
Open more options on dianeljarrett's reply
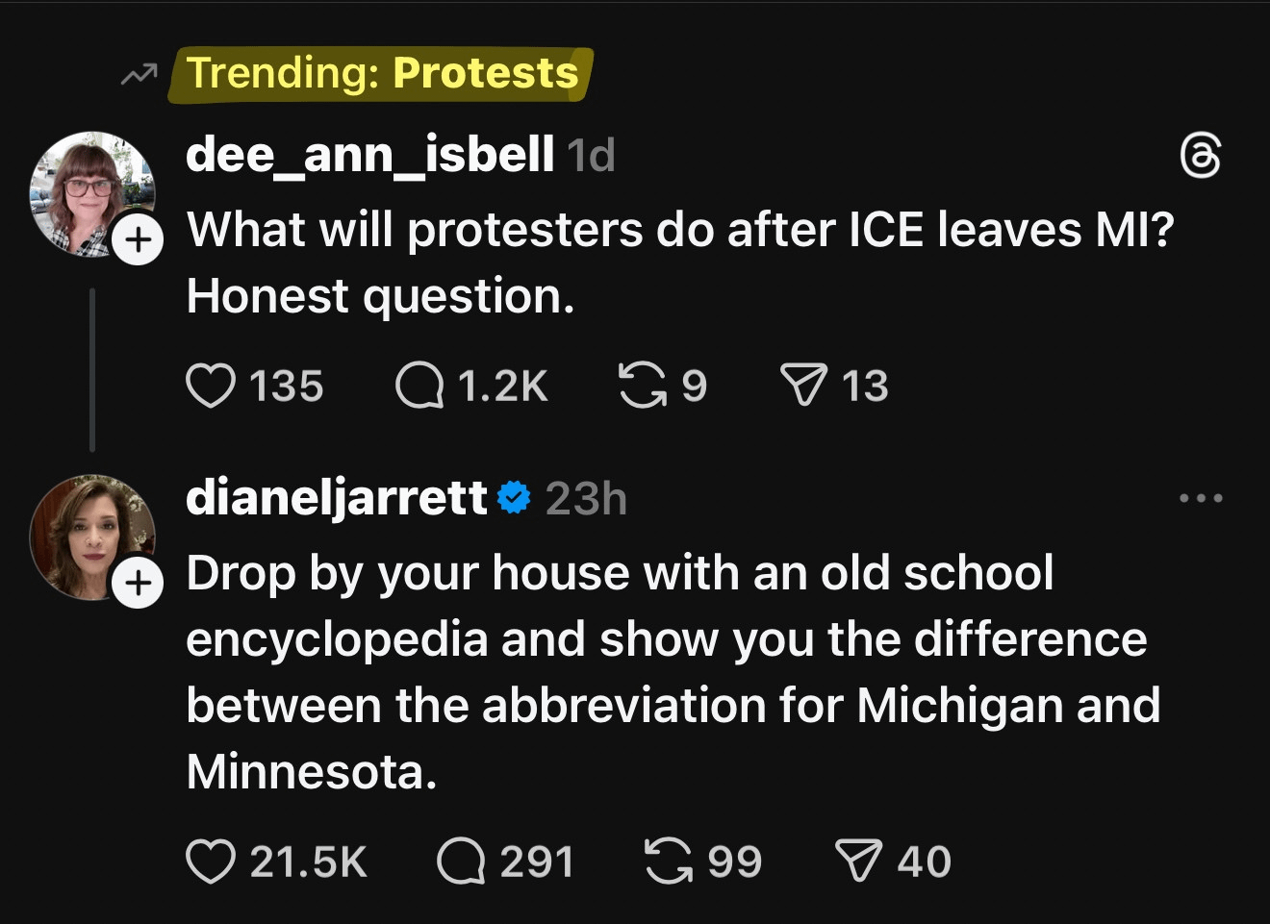tap(1201, 498)
